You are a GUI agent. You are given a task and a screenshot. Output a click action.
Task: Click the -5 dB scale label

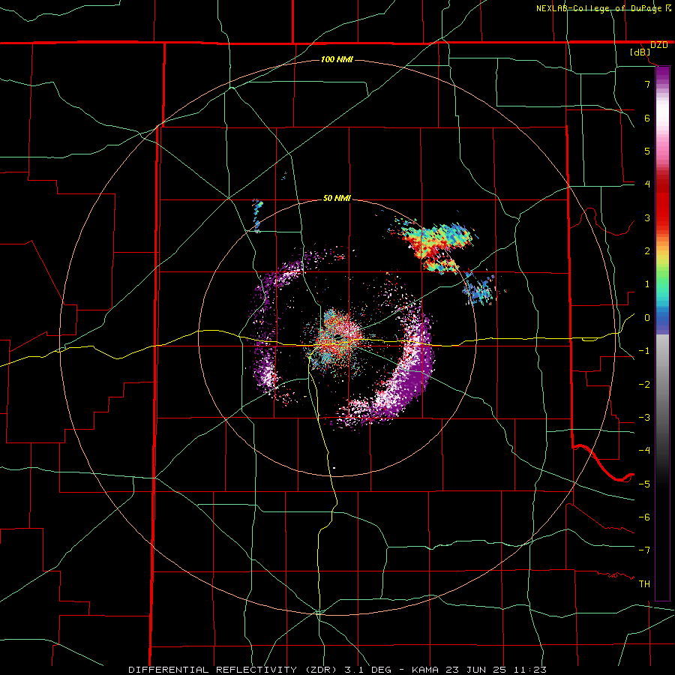(644, 484)
